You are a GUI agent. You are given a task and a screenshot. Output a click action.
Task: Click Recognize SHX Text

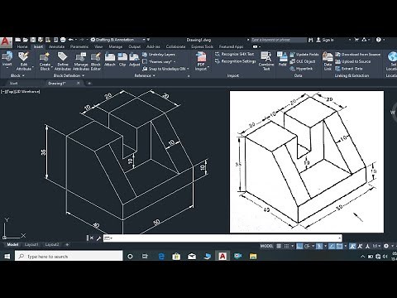pos(234,54)
